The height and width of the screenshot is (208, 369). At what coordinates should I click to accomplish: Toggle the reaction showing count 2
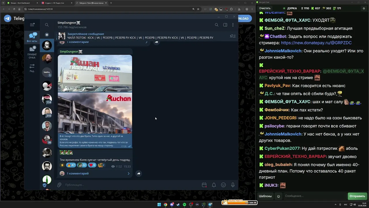coord(101,165)
